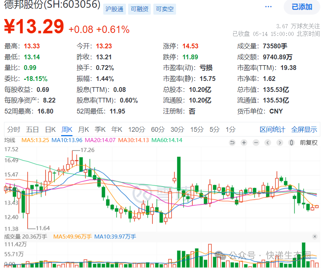Click the MA5:13.25 moving average label
This screenshot has height=268, width=321.
pyautogui.click(x=35, y=140)
